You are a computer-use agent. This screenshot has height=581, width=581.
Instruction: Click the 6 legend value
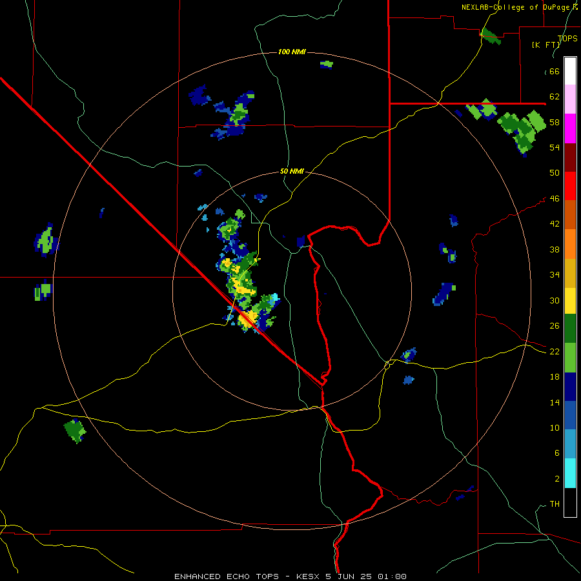(x=557, y=453)
